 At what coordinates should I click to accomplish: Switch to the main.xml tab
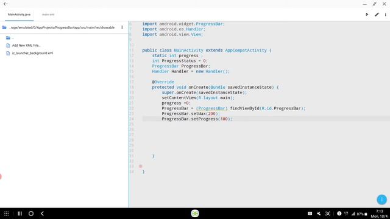(x=48, y=15)
